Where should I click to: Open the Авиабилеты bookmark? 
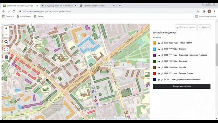[x=24, y=16]
